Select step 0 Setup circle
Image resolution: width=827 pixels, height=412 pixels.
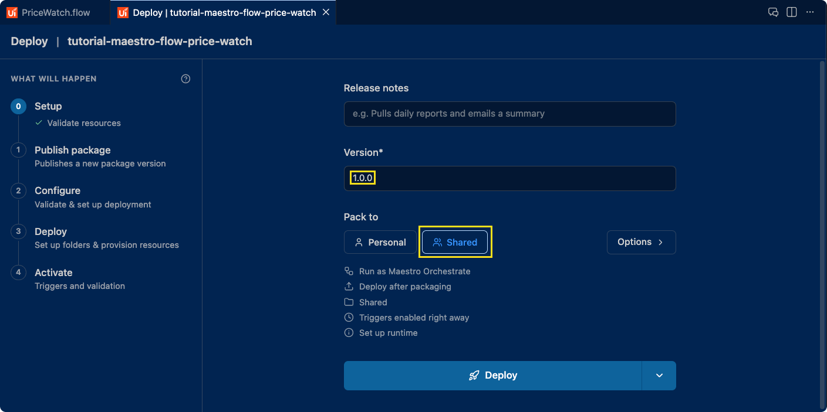click(x=18, y=106)
